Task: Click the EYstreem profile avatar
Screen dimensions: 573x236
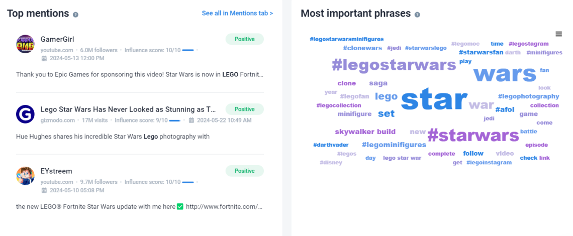Action: 25,176
